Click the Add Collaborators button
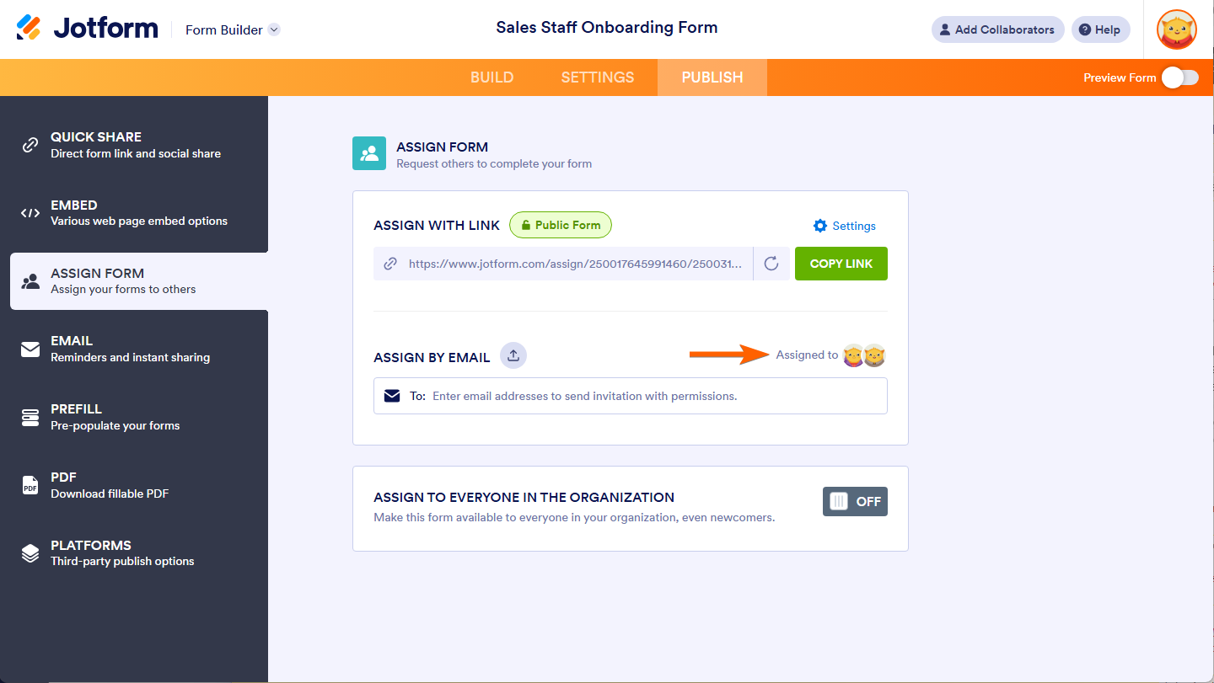 (998, 29)
